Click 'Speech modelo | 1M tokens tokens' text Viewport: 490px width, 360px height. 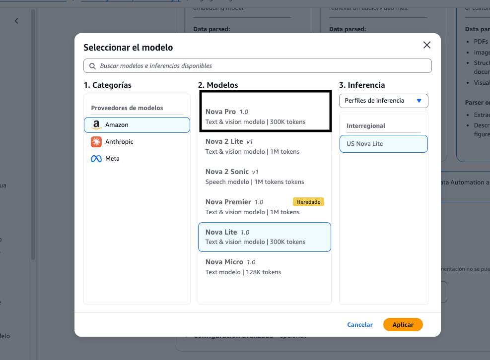[x=254, y=182]
